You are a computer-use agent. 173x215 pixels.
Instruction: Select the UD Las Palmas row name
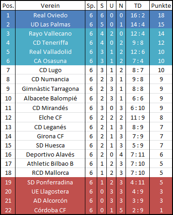(x=50, y=24)
